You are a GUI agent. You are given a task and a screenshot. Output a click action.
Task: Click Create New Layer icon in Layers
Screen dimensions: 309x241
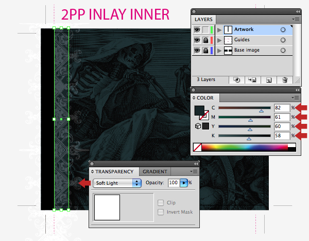269,80
